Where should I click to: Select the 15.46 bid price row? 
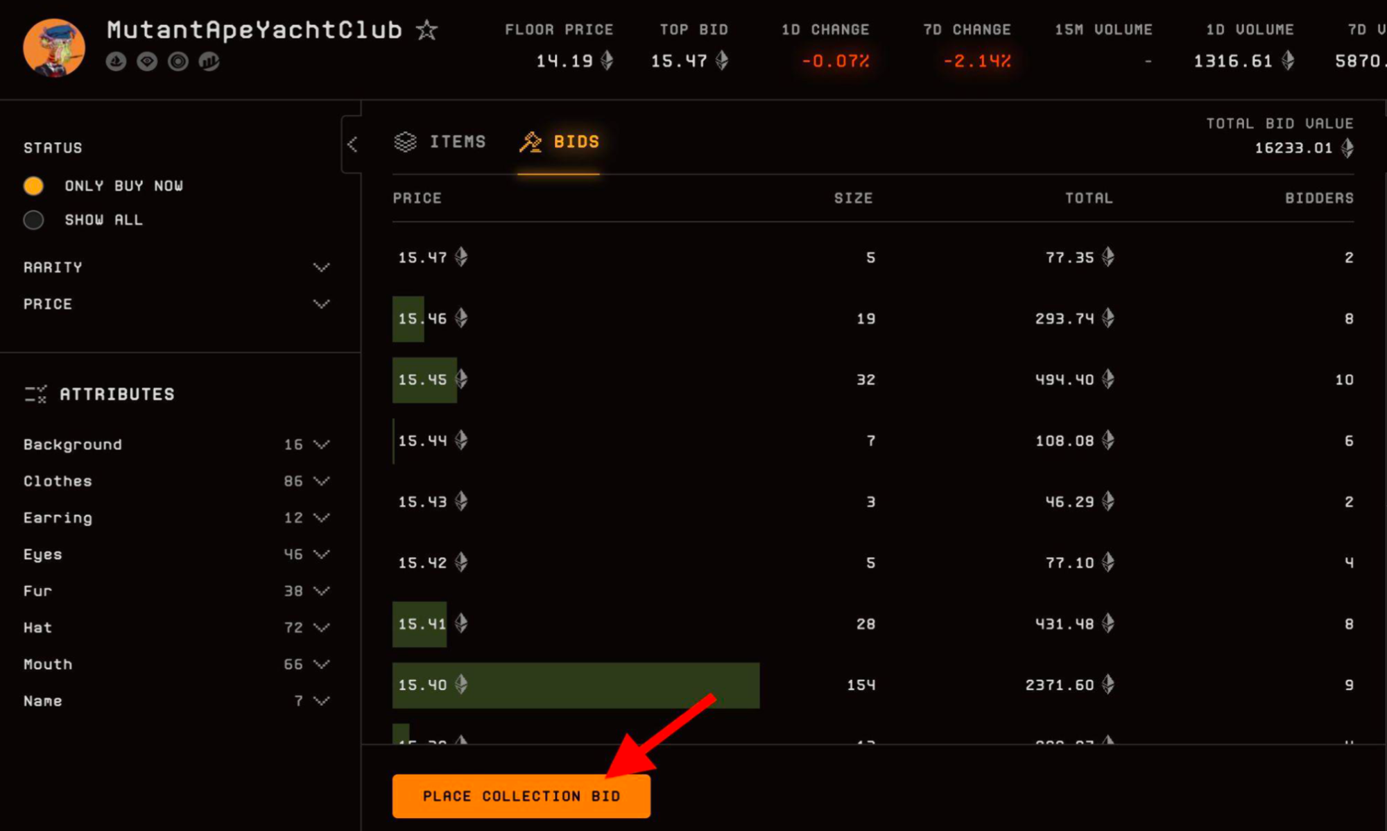pos(873,319)
